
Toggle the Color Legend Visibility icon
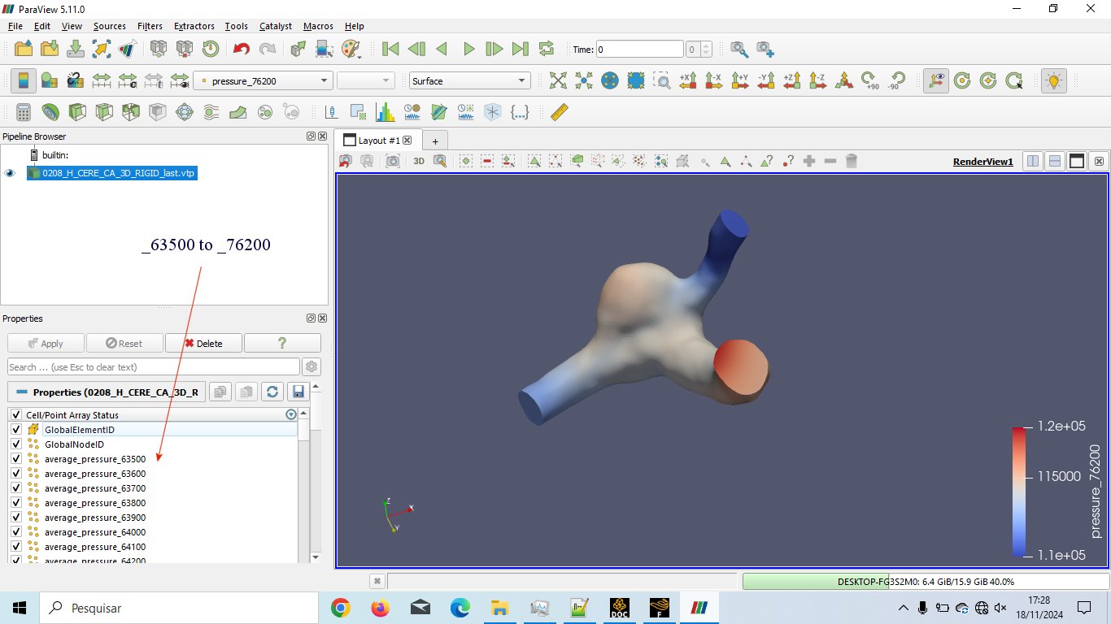pos(23,80)
